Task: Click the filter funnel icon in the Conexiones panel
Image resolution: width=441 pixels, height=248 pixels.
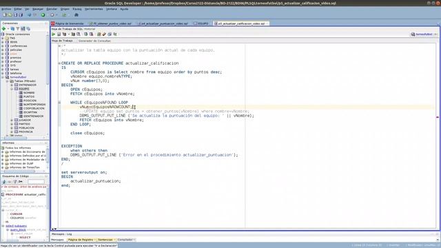Action: click(x=18, y=29)
